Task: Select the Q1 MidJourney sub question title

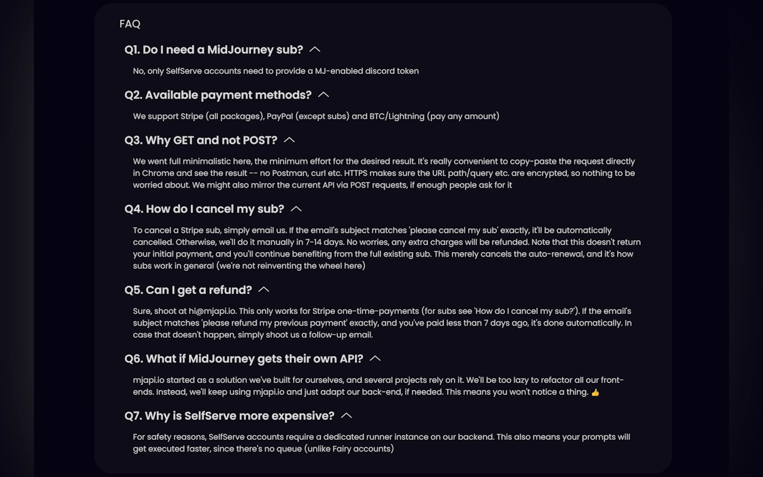Action: point(214,50)
